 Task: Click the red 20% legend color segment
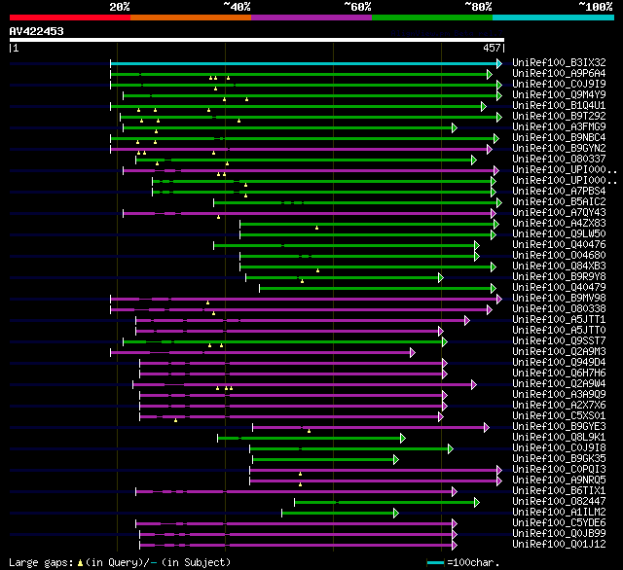pyautogui.click(x=70, y=18)
